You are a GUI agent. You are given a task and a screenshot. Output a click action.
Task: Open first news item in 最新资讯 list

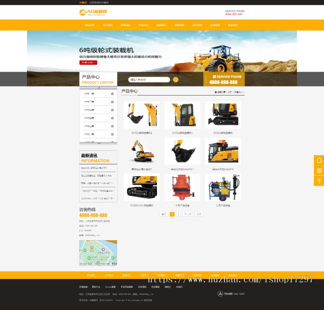pyautogui.click(x=94, y=168)
